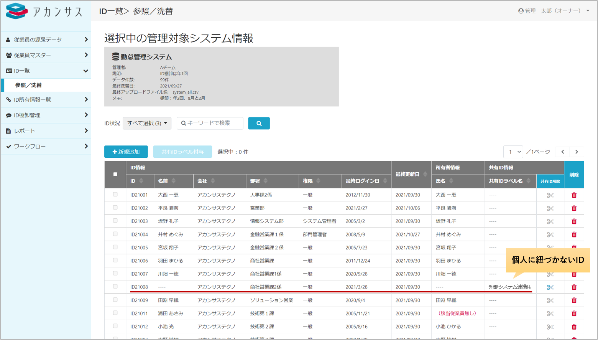
Task: Click trash icon for ID21012 row
Action: coord(574,327)
